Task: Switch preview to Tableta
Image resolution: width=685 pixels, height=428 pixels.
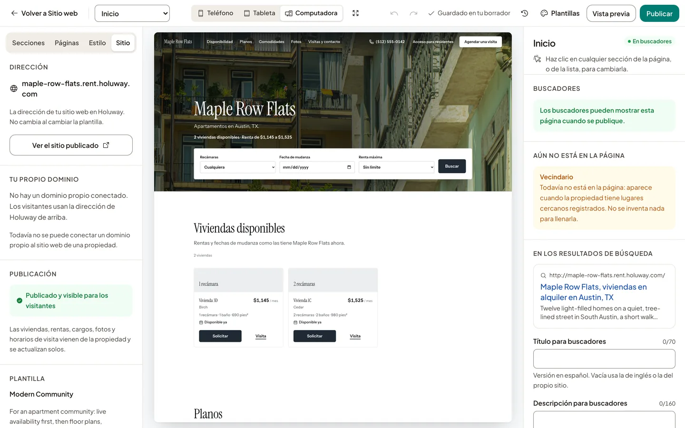Action: pyautogui.click(x=259, y=13)
